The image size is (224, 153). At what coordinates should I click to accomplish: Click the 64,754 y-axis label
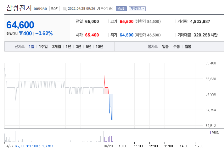pos(211,110)
